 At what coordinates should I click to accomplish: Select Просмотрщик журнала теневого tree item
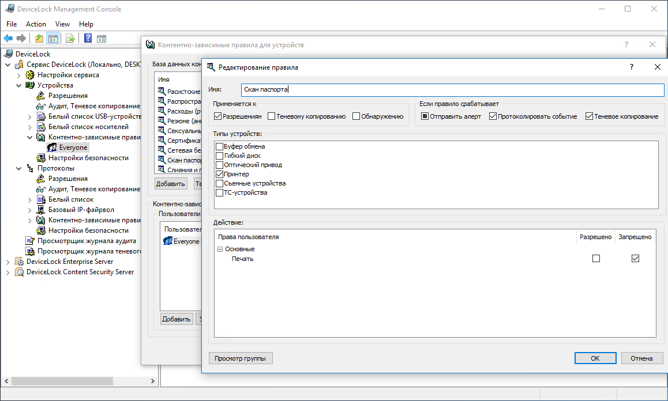tap(89, 251)
